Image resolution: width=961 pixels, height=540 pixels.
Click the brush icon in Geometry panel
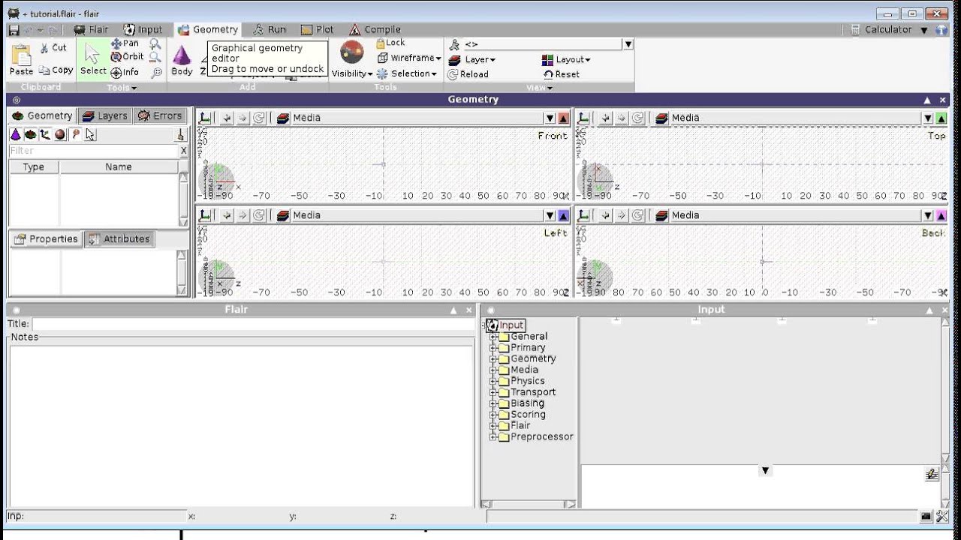coord(180,135)
